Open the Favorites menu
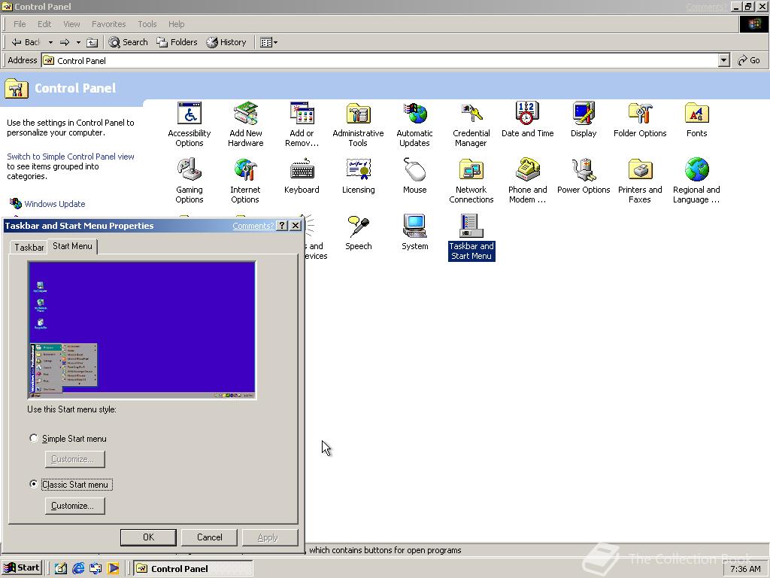 coord(108,24)
